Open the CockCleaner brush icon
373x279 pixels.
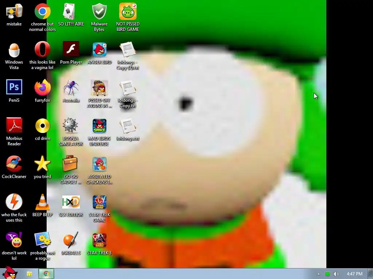pyautogui.click(x=14, y=163)
